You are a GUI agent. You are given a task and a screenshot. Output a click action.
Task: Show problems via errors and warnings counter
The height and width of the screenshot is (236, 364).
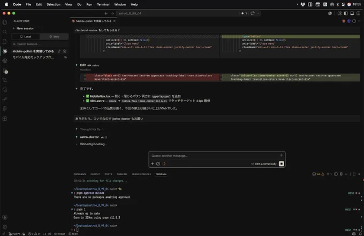(x=34, y=234)
